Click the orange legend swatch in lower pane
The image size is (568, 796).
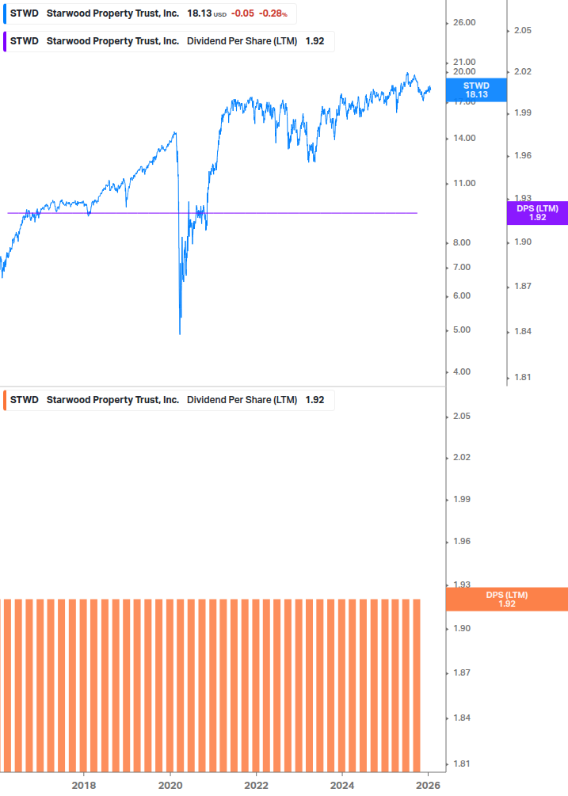pyautogui.click(x=5, y=400)
